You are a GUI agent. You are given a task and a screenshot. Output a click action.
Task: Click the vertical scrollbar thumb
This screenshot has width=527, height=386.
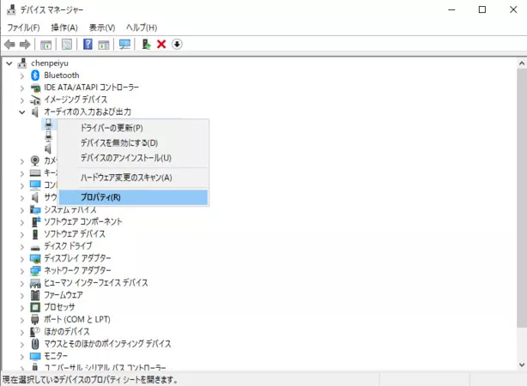(522, 198)
